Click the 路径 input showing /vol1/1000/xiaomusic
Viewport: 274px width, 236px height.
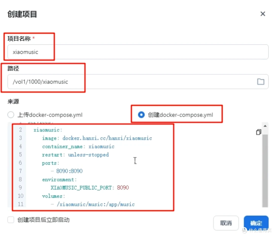pos(76,82)
